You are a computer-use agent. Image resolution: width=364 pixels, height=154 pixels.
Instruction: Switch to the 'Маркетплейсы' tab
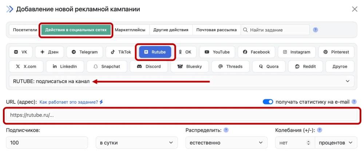click(130, 30)
